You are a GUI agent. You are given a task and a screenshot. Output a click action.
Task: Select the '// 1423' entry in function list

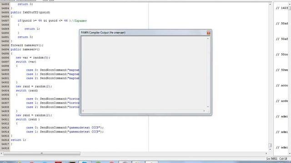(282, 8)
